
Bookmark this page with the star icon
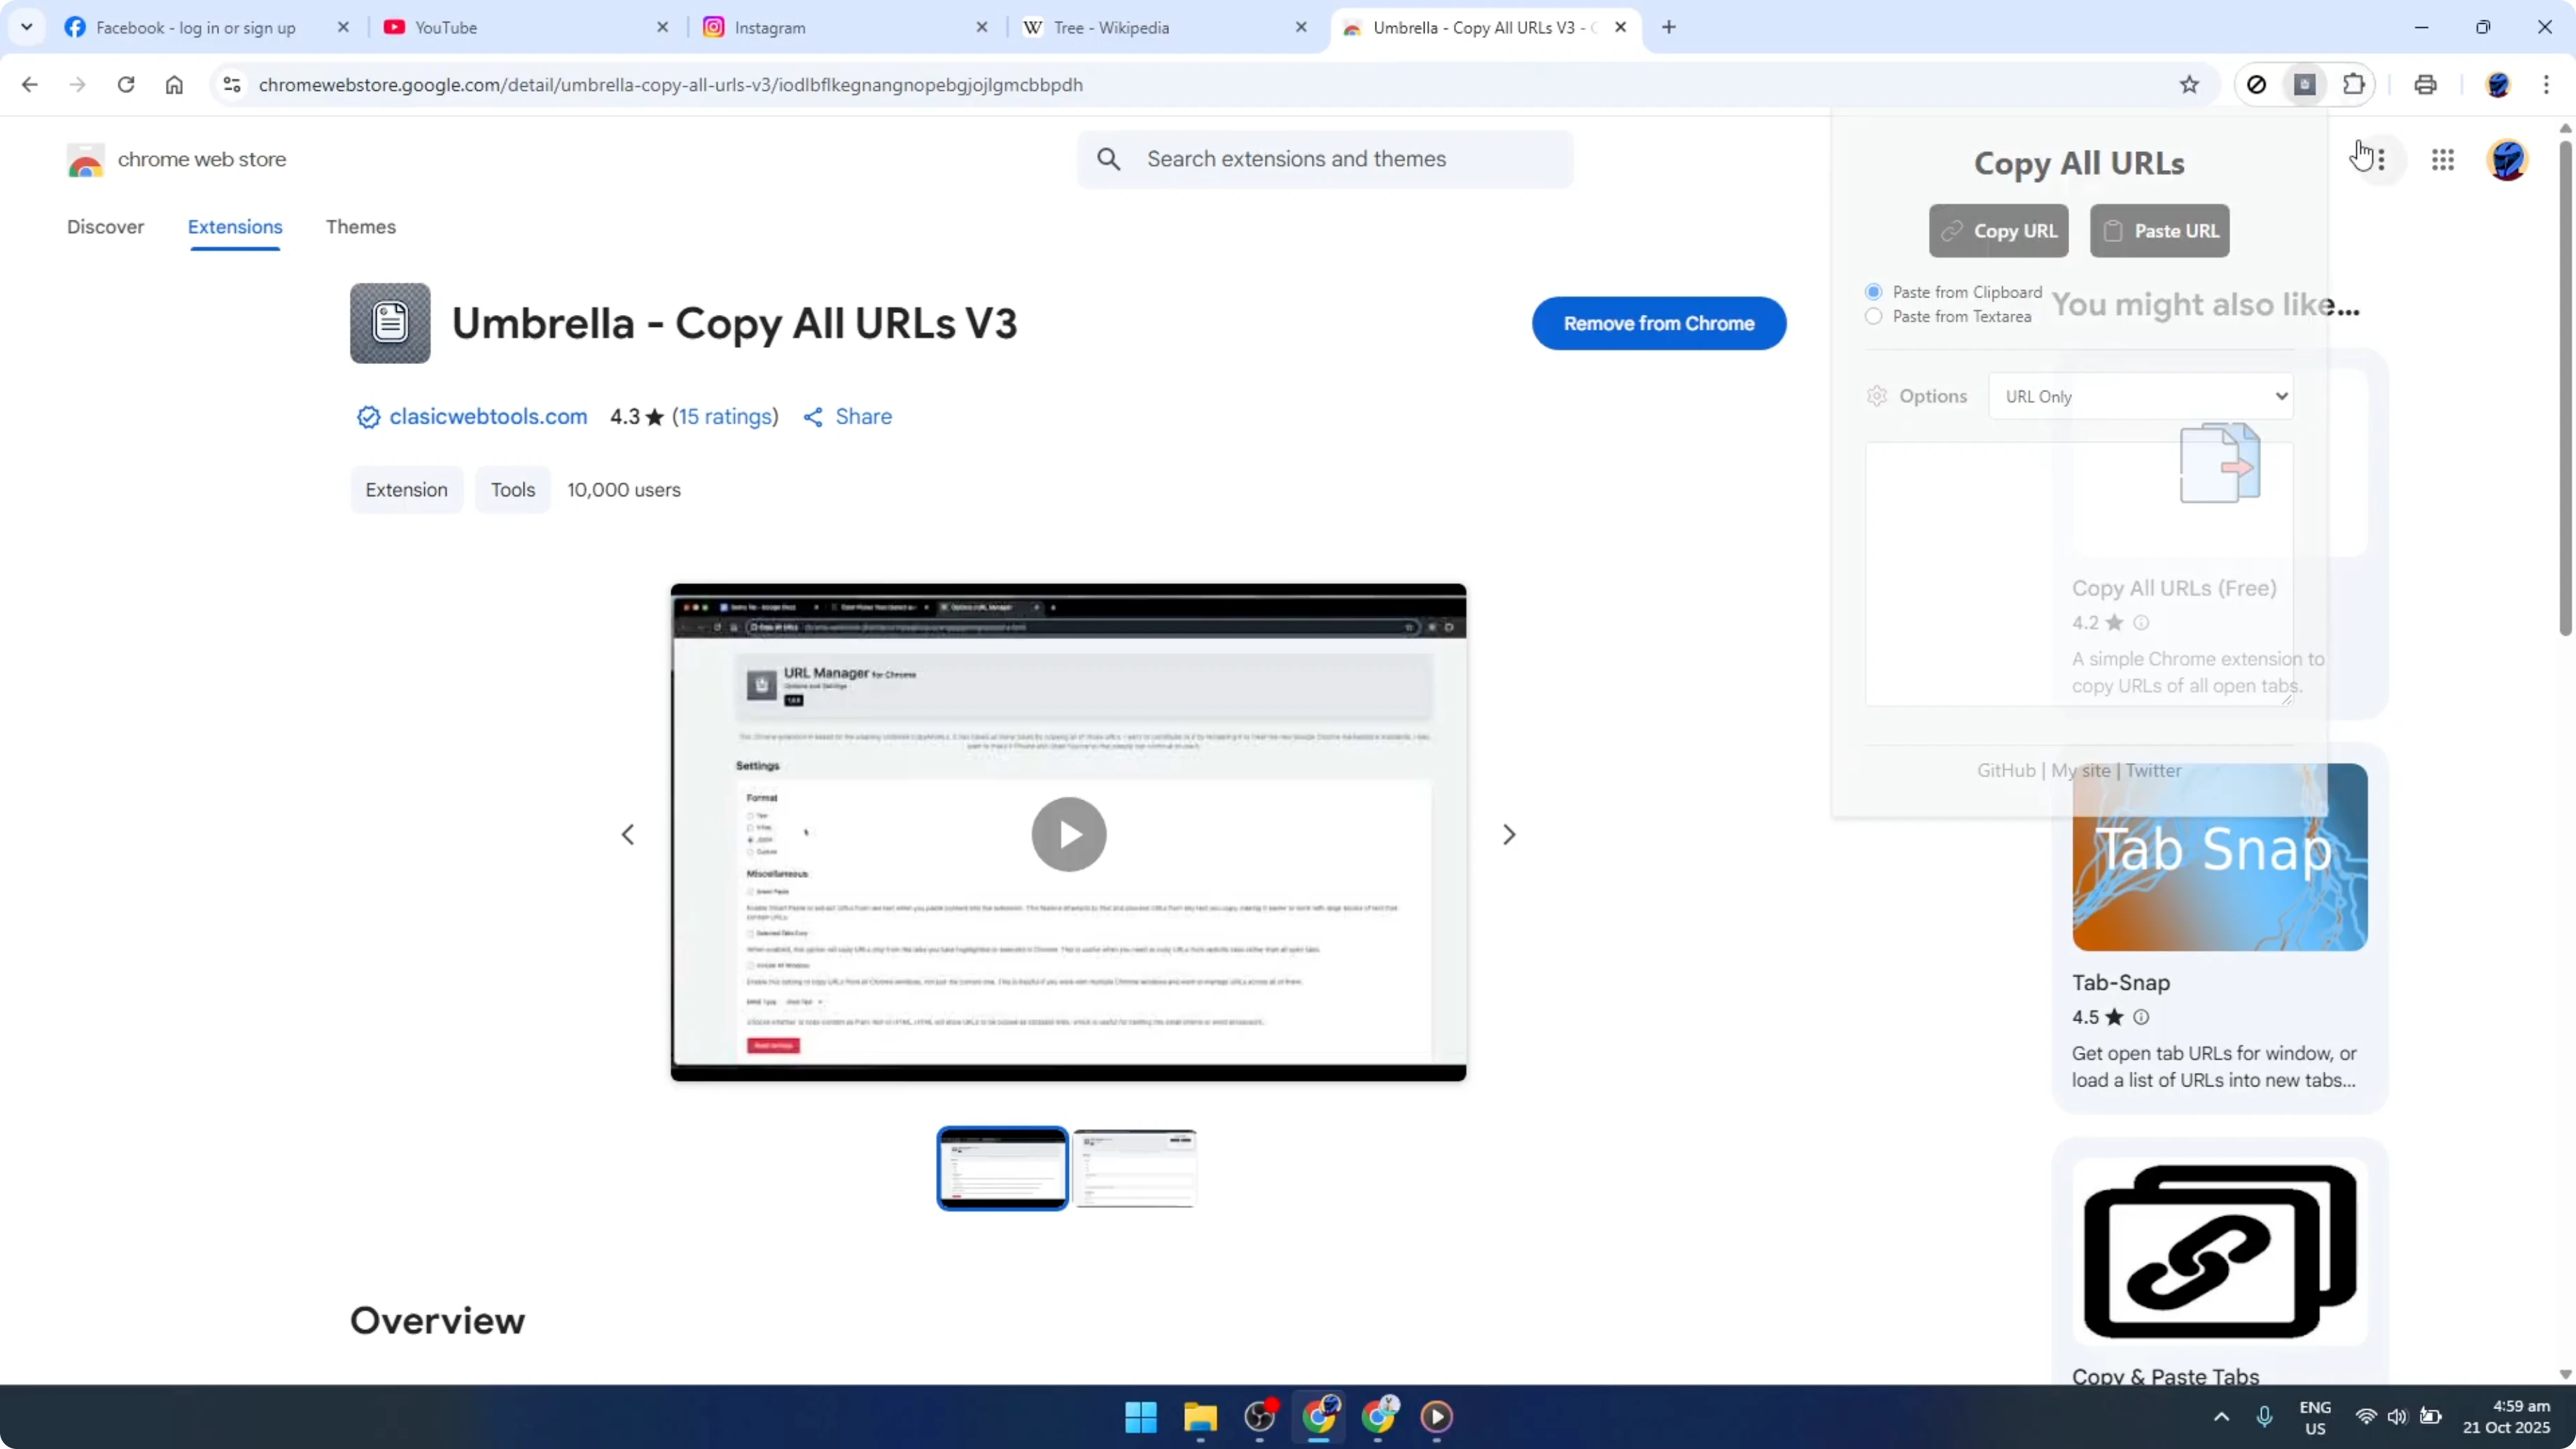pos(2189,85)
